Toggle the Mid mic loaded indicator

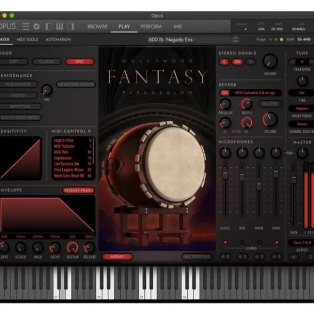[x=243, y=243]
